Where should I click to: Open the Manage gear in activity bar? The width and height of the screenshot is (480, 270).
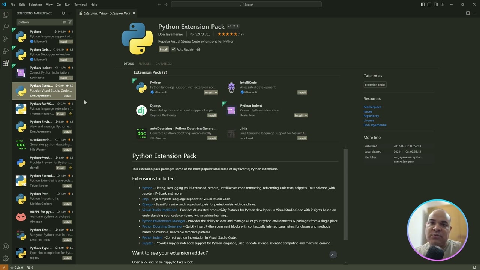coord(6,258)
